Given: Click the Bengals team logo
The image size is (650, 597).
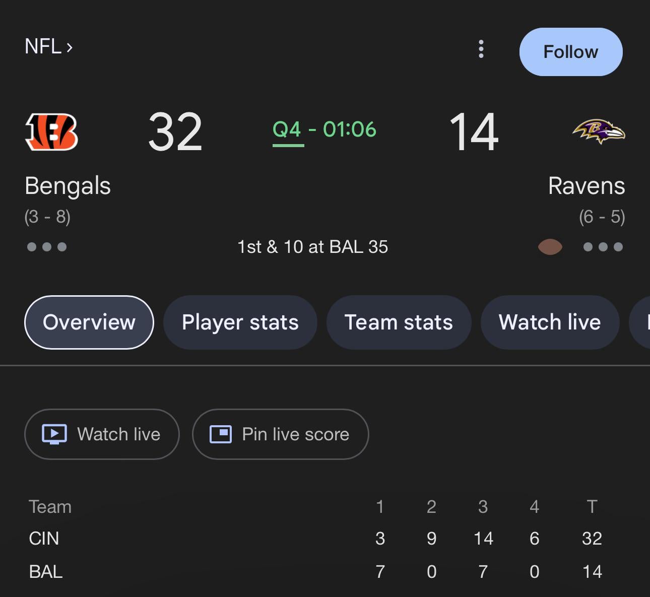Looking at the screenshot, I should click(x=51, y=132).
